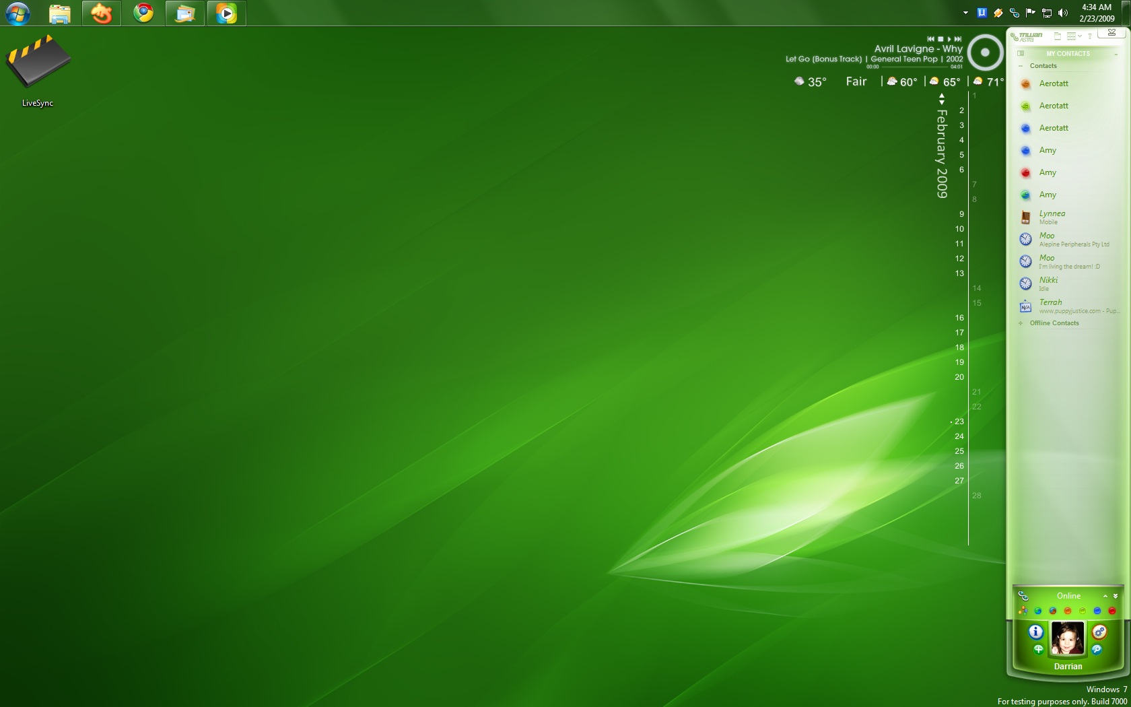
Task: Click the folder icon in Trillian toolbar
Action: pos(1057,36)
